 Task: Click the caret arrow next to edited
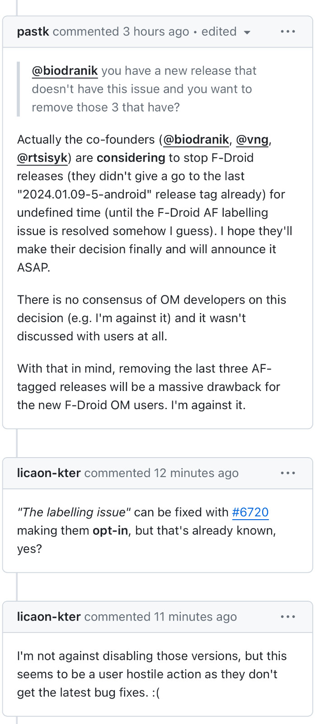(x=247, y=32)
